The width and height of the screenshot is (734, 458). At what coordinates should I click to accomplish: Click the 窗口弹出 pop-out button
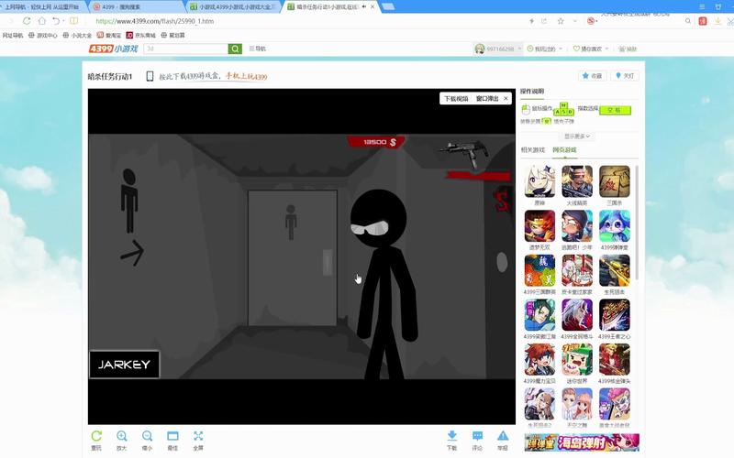(x=487, y=98)
